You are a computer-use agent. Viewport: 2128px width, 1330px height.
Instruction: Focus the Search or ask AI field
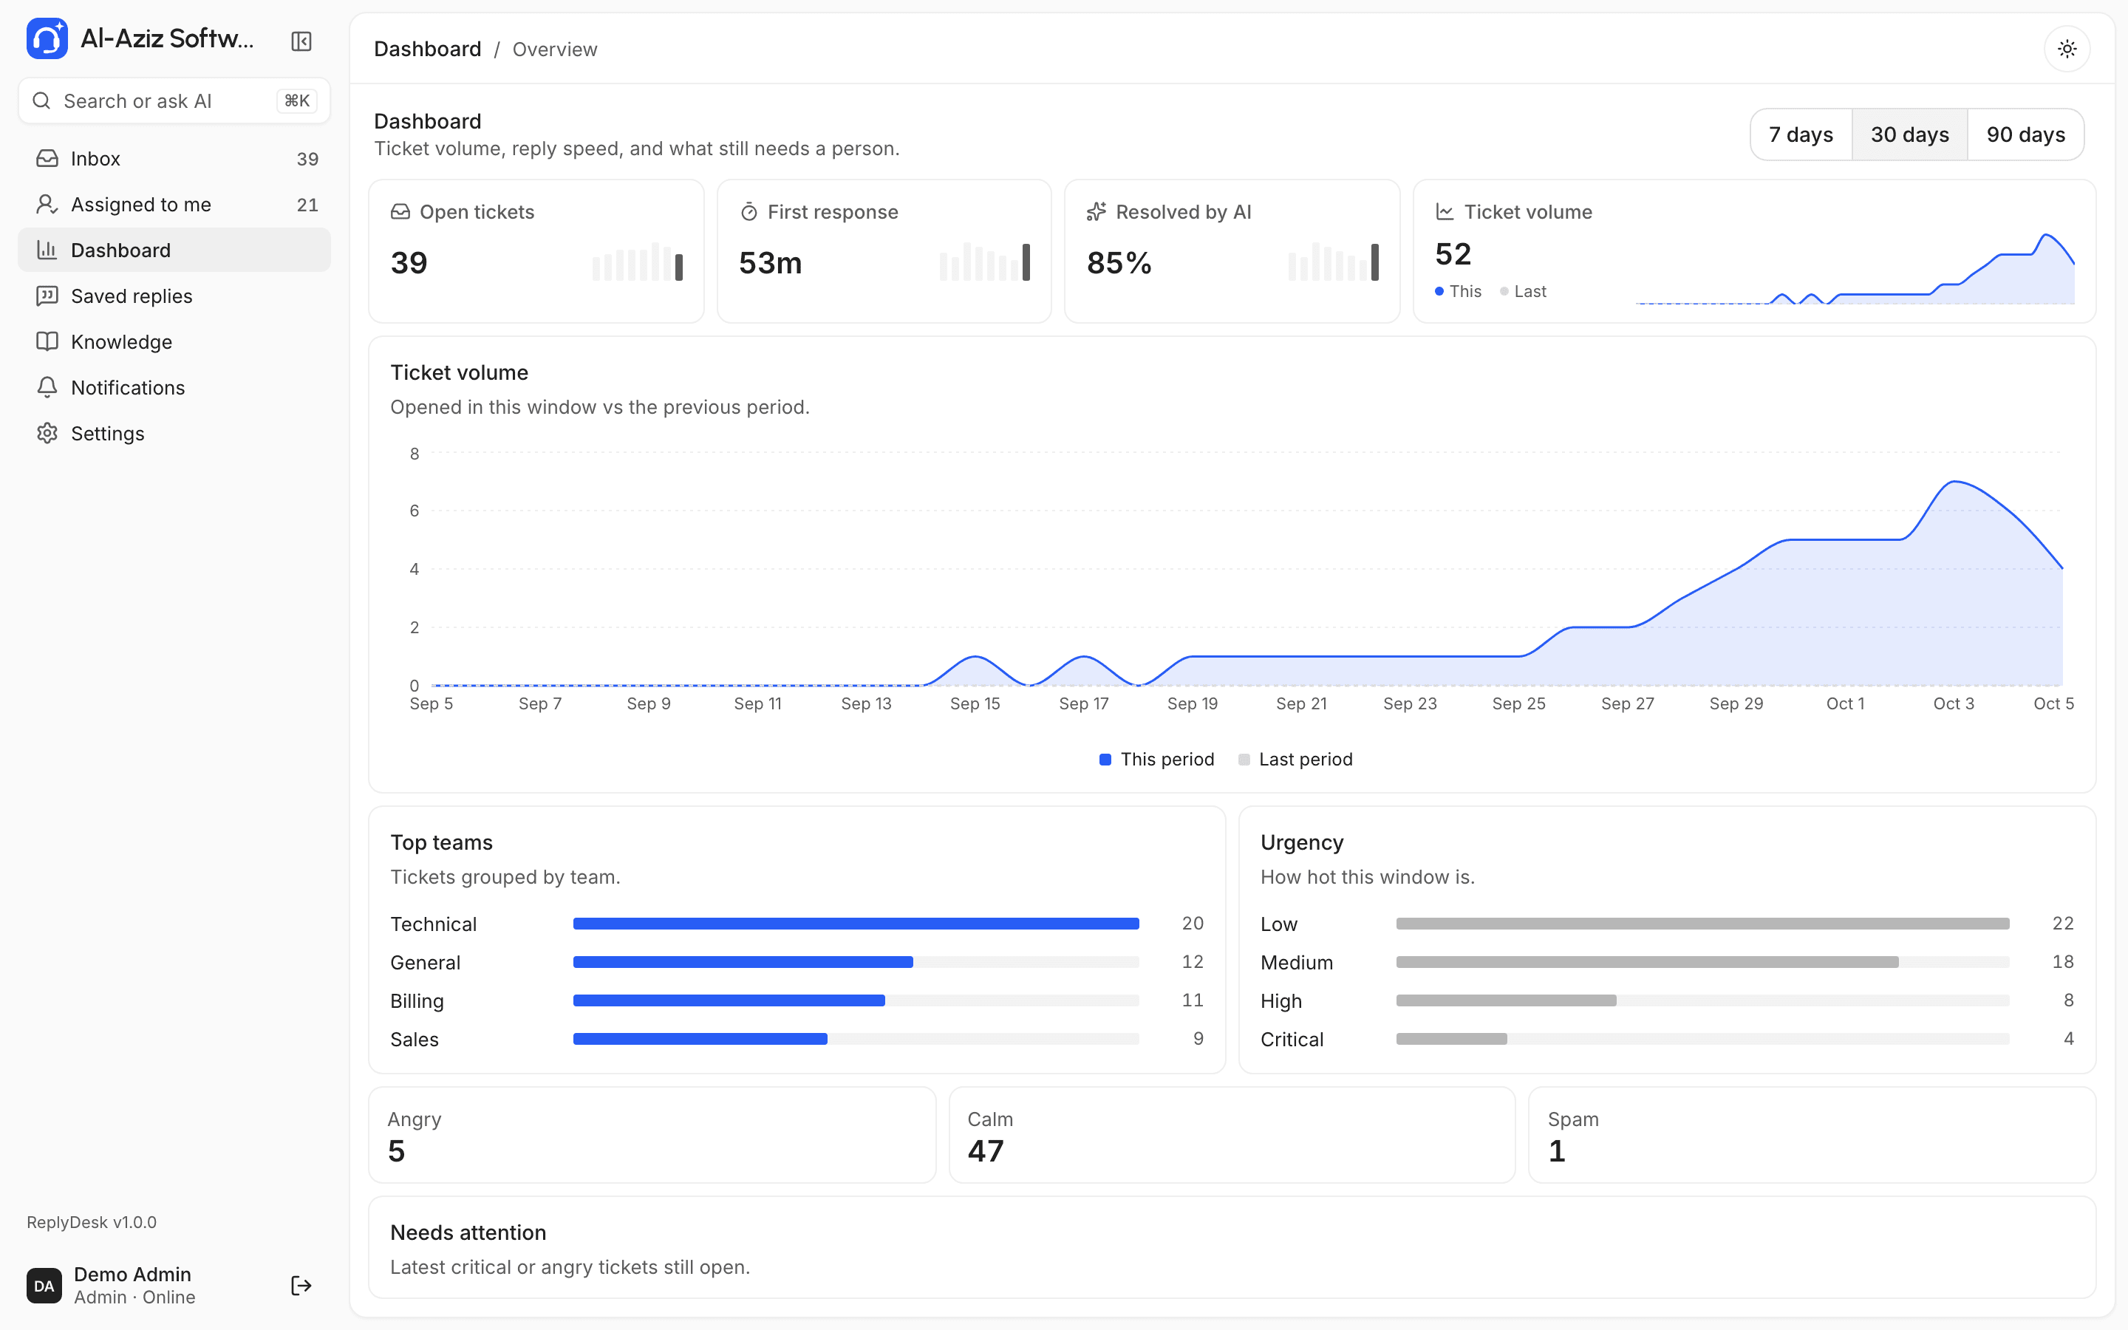174,101
